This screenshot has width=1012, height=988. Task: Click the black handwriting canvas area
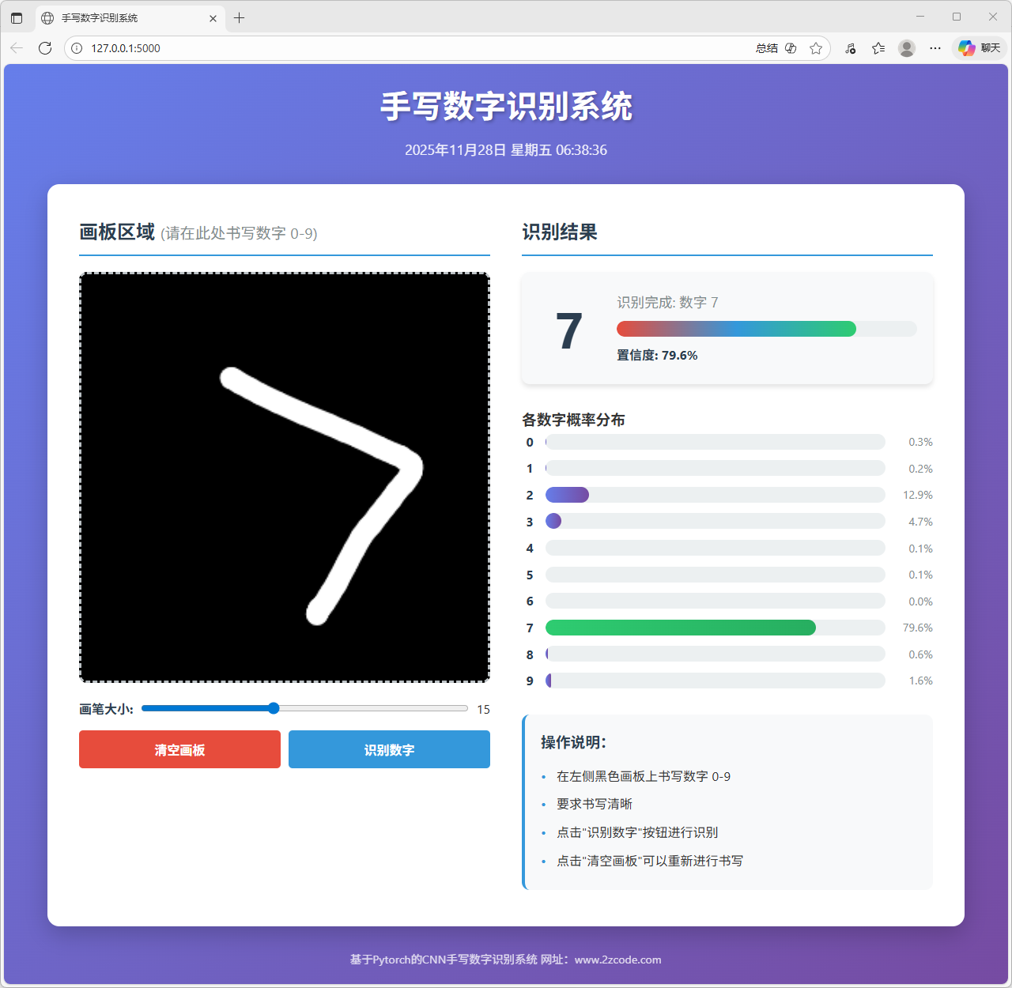pos(285,477)
